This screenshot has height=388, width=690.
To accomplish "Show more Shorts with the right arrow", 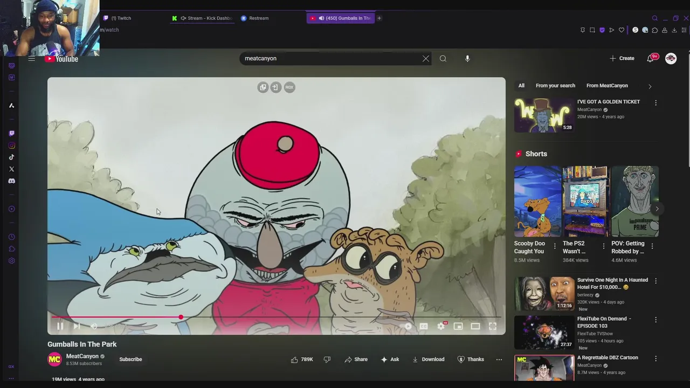I will [x=657, y=209].
